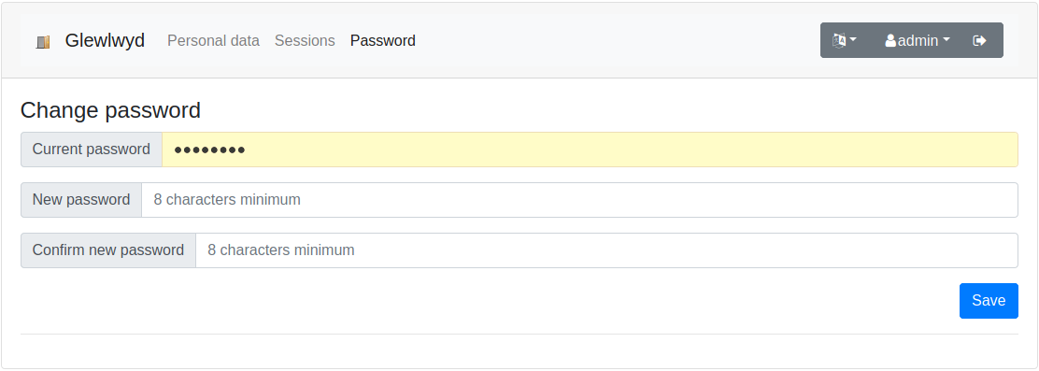This screenshot has width=1039, height=371.
Task: Click the New password label
Action: click(81, 200)
